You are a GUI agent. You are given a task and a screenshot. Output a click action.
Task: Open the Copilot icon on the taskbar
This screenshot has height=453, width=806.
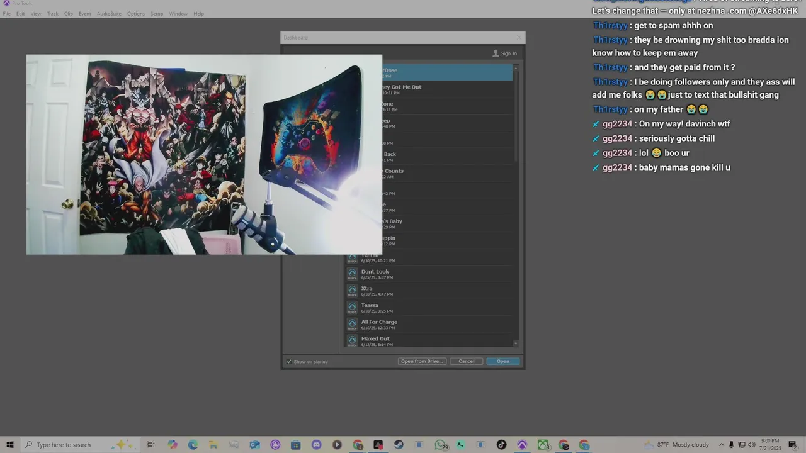point(173,445)
